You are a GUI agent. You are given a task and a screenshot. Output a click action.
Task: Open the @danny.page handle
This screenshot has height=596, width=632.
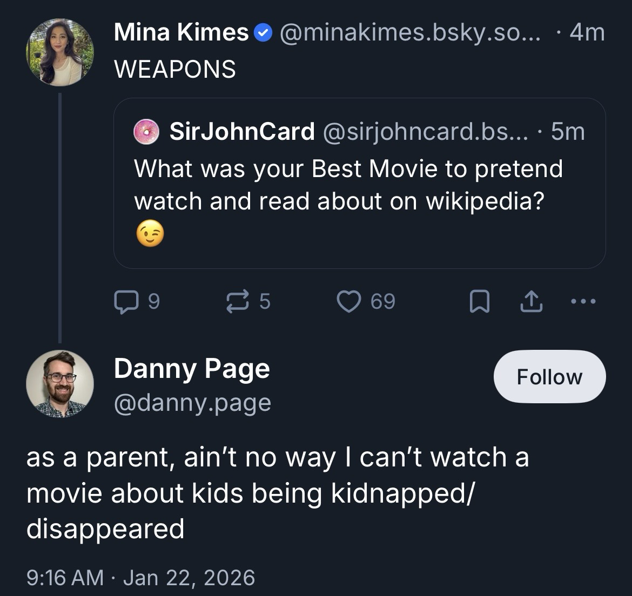[x=192, y=403]
